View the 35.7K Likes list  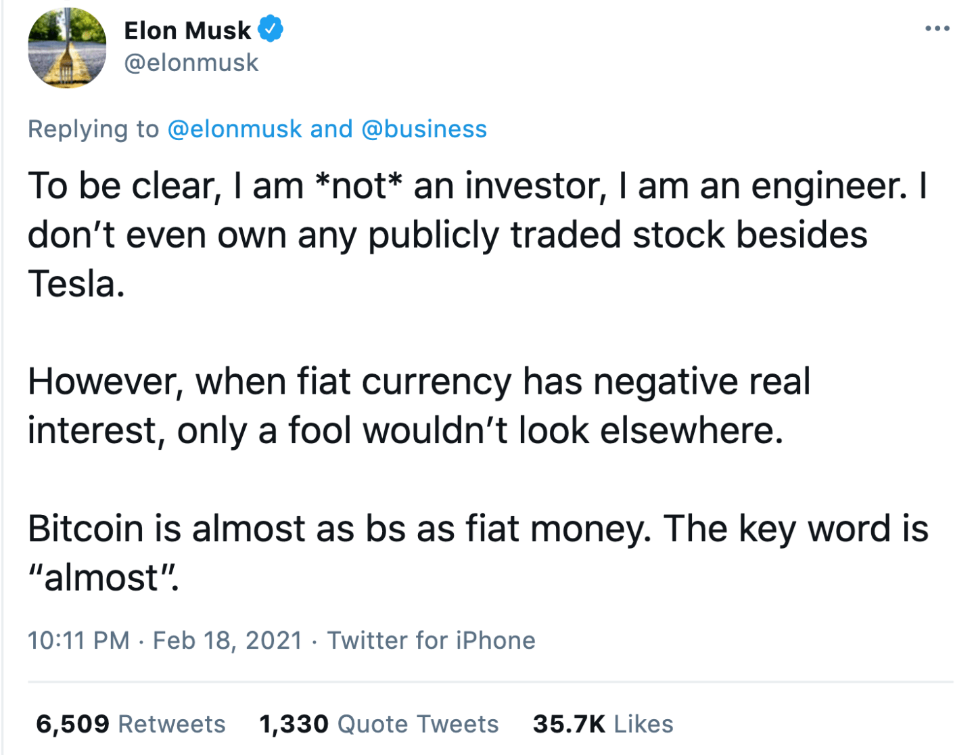[603, 724]
